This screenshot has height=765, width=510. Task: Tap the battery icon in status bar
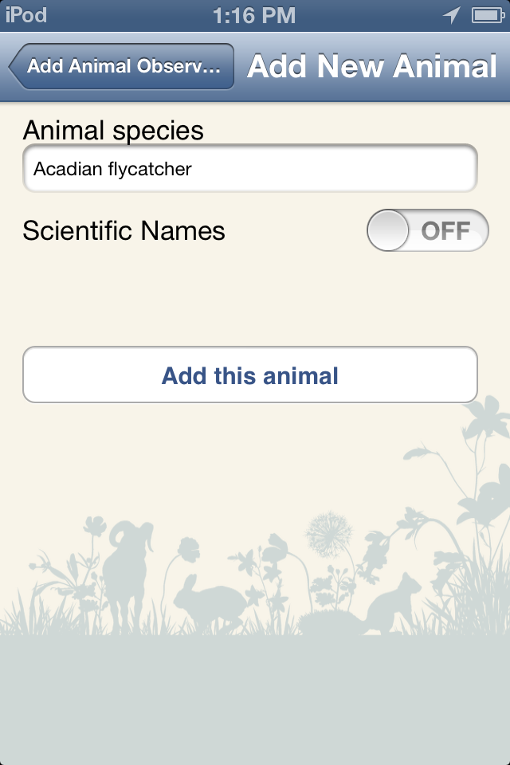tap(485, 15)
